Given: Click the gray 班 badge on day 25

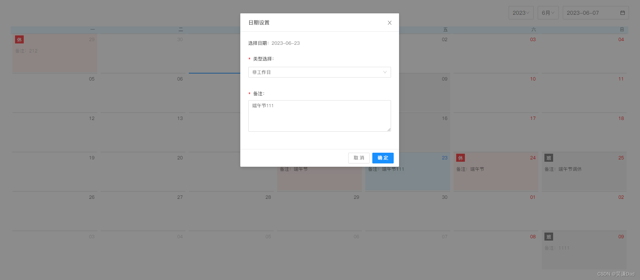Looking at the screenshot, I should [x=549, y=158].
